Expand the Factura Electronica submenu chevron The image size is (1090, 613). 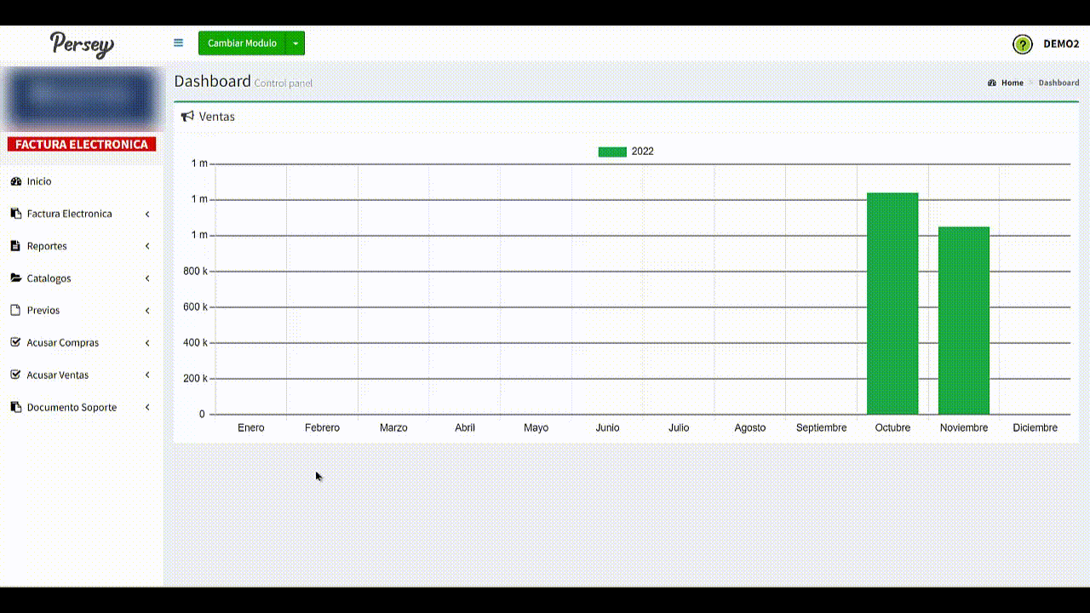click(147, 214)
